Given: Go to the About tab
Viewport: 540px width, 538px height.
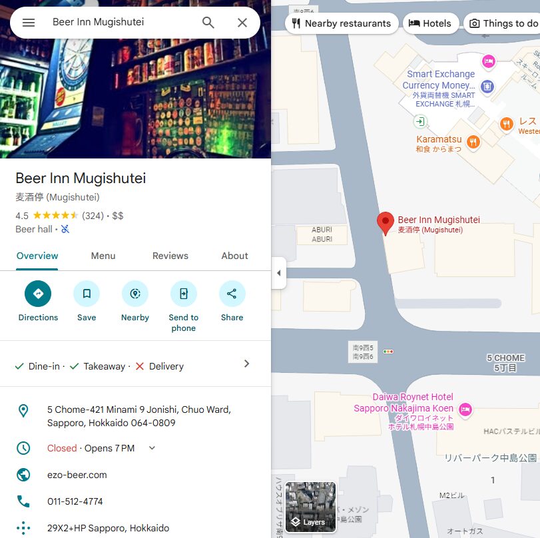Looking at the screenshot, I should (x=234, y=256).
